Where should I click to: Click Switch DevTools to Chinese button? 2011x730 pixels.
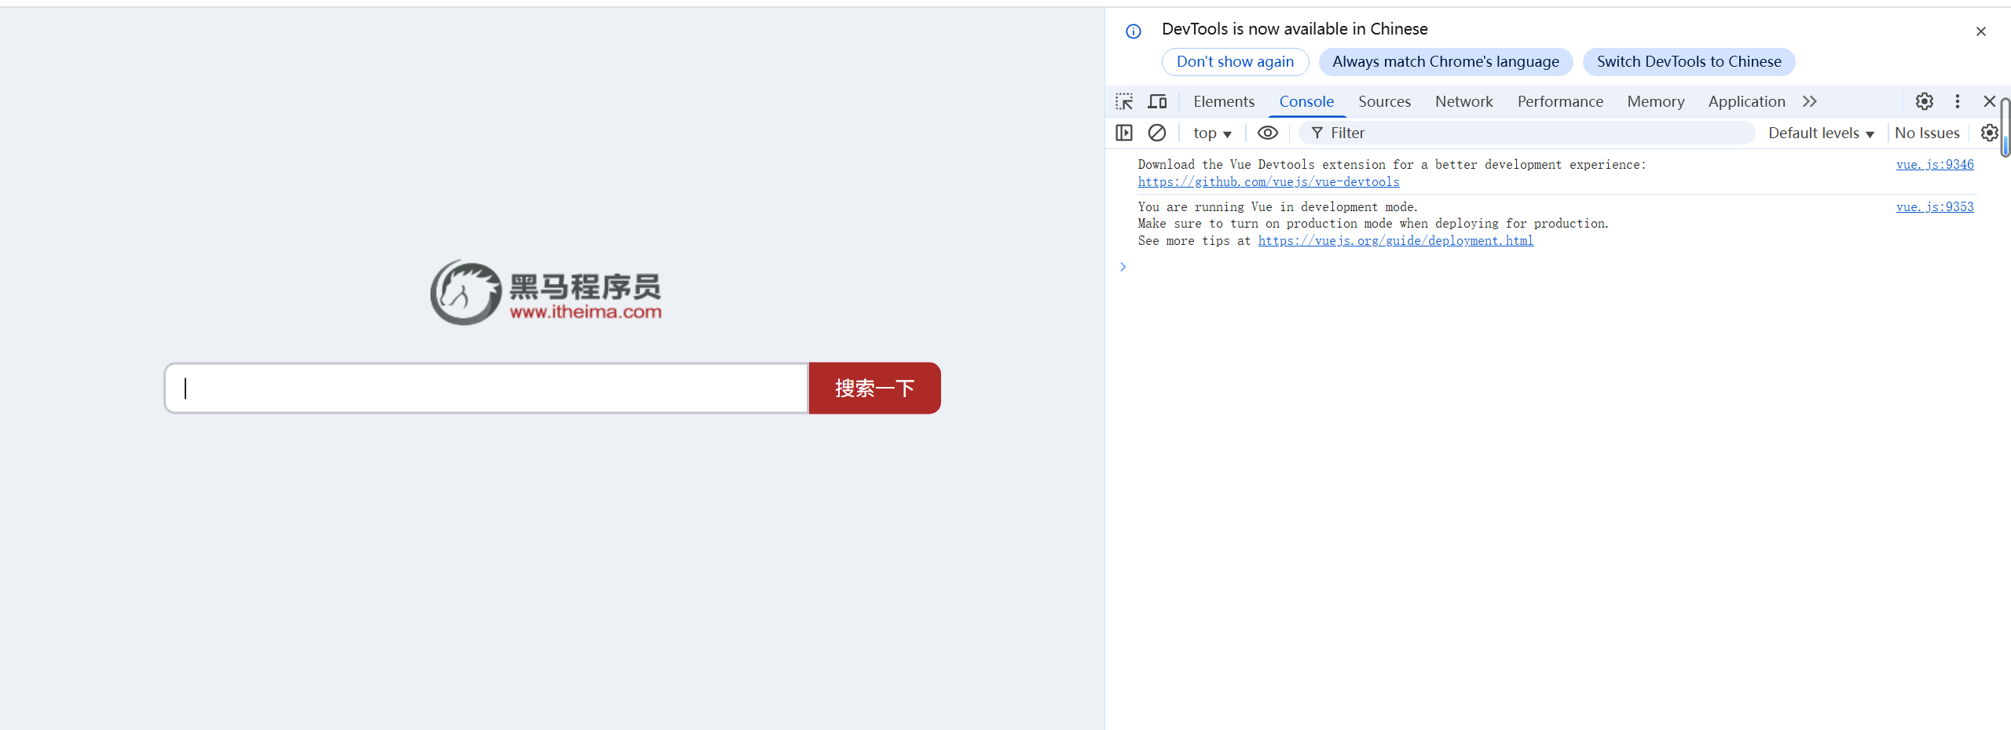1689,62
